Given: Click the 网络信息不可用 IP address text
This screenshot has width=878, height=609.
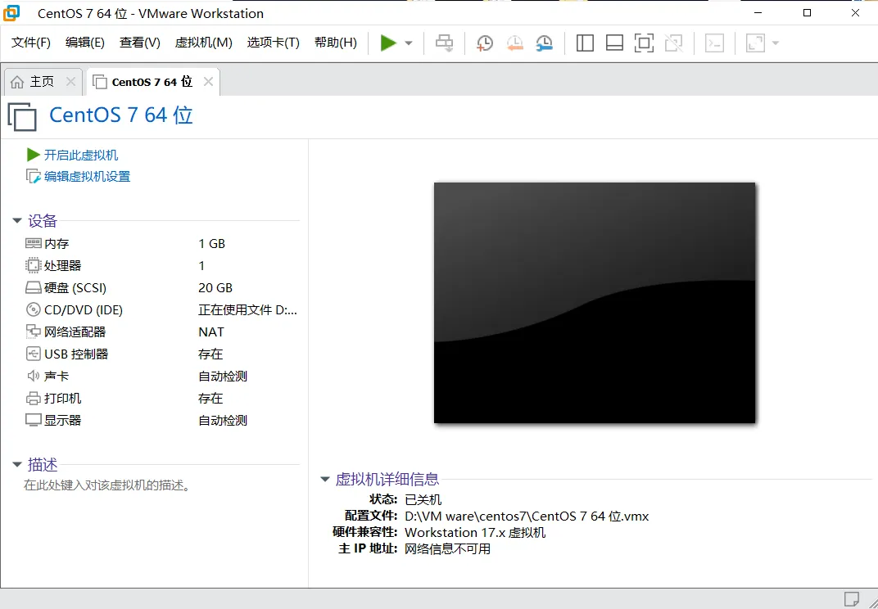Looking at the screenshot, I should pos(447,548).
